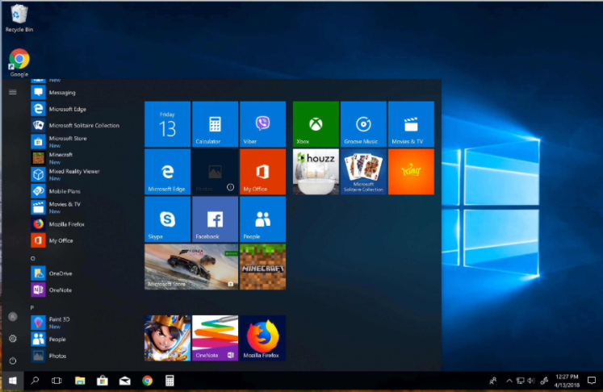Open the Microsoft Edge tile

pyautogui.click(x=167, y=172)
